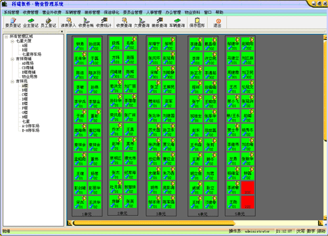
Task: Click 保存图形 save graphic icon
Action: [197, 23]
